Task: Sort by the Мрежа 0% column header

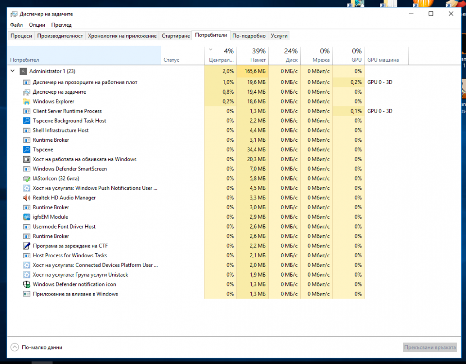Action: click(316, 55)
